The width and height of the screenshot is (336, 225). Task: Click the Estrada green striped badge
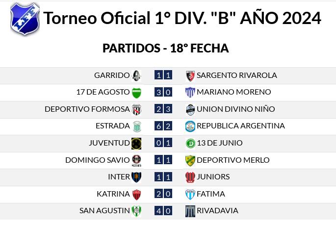click(136, 126)
